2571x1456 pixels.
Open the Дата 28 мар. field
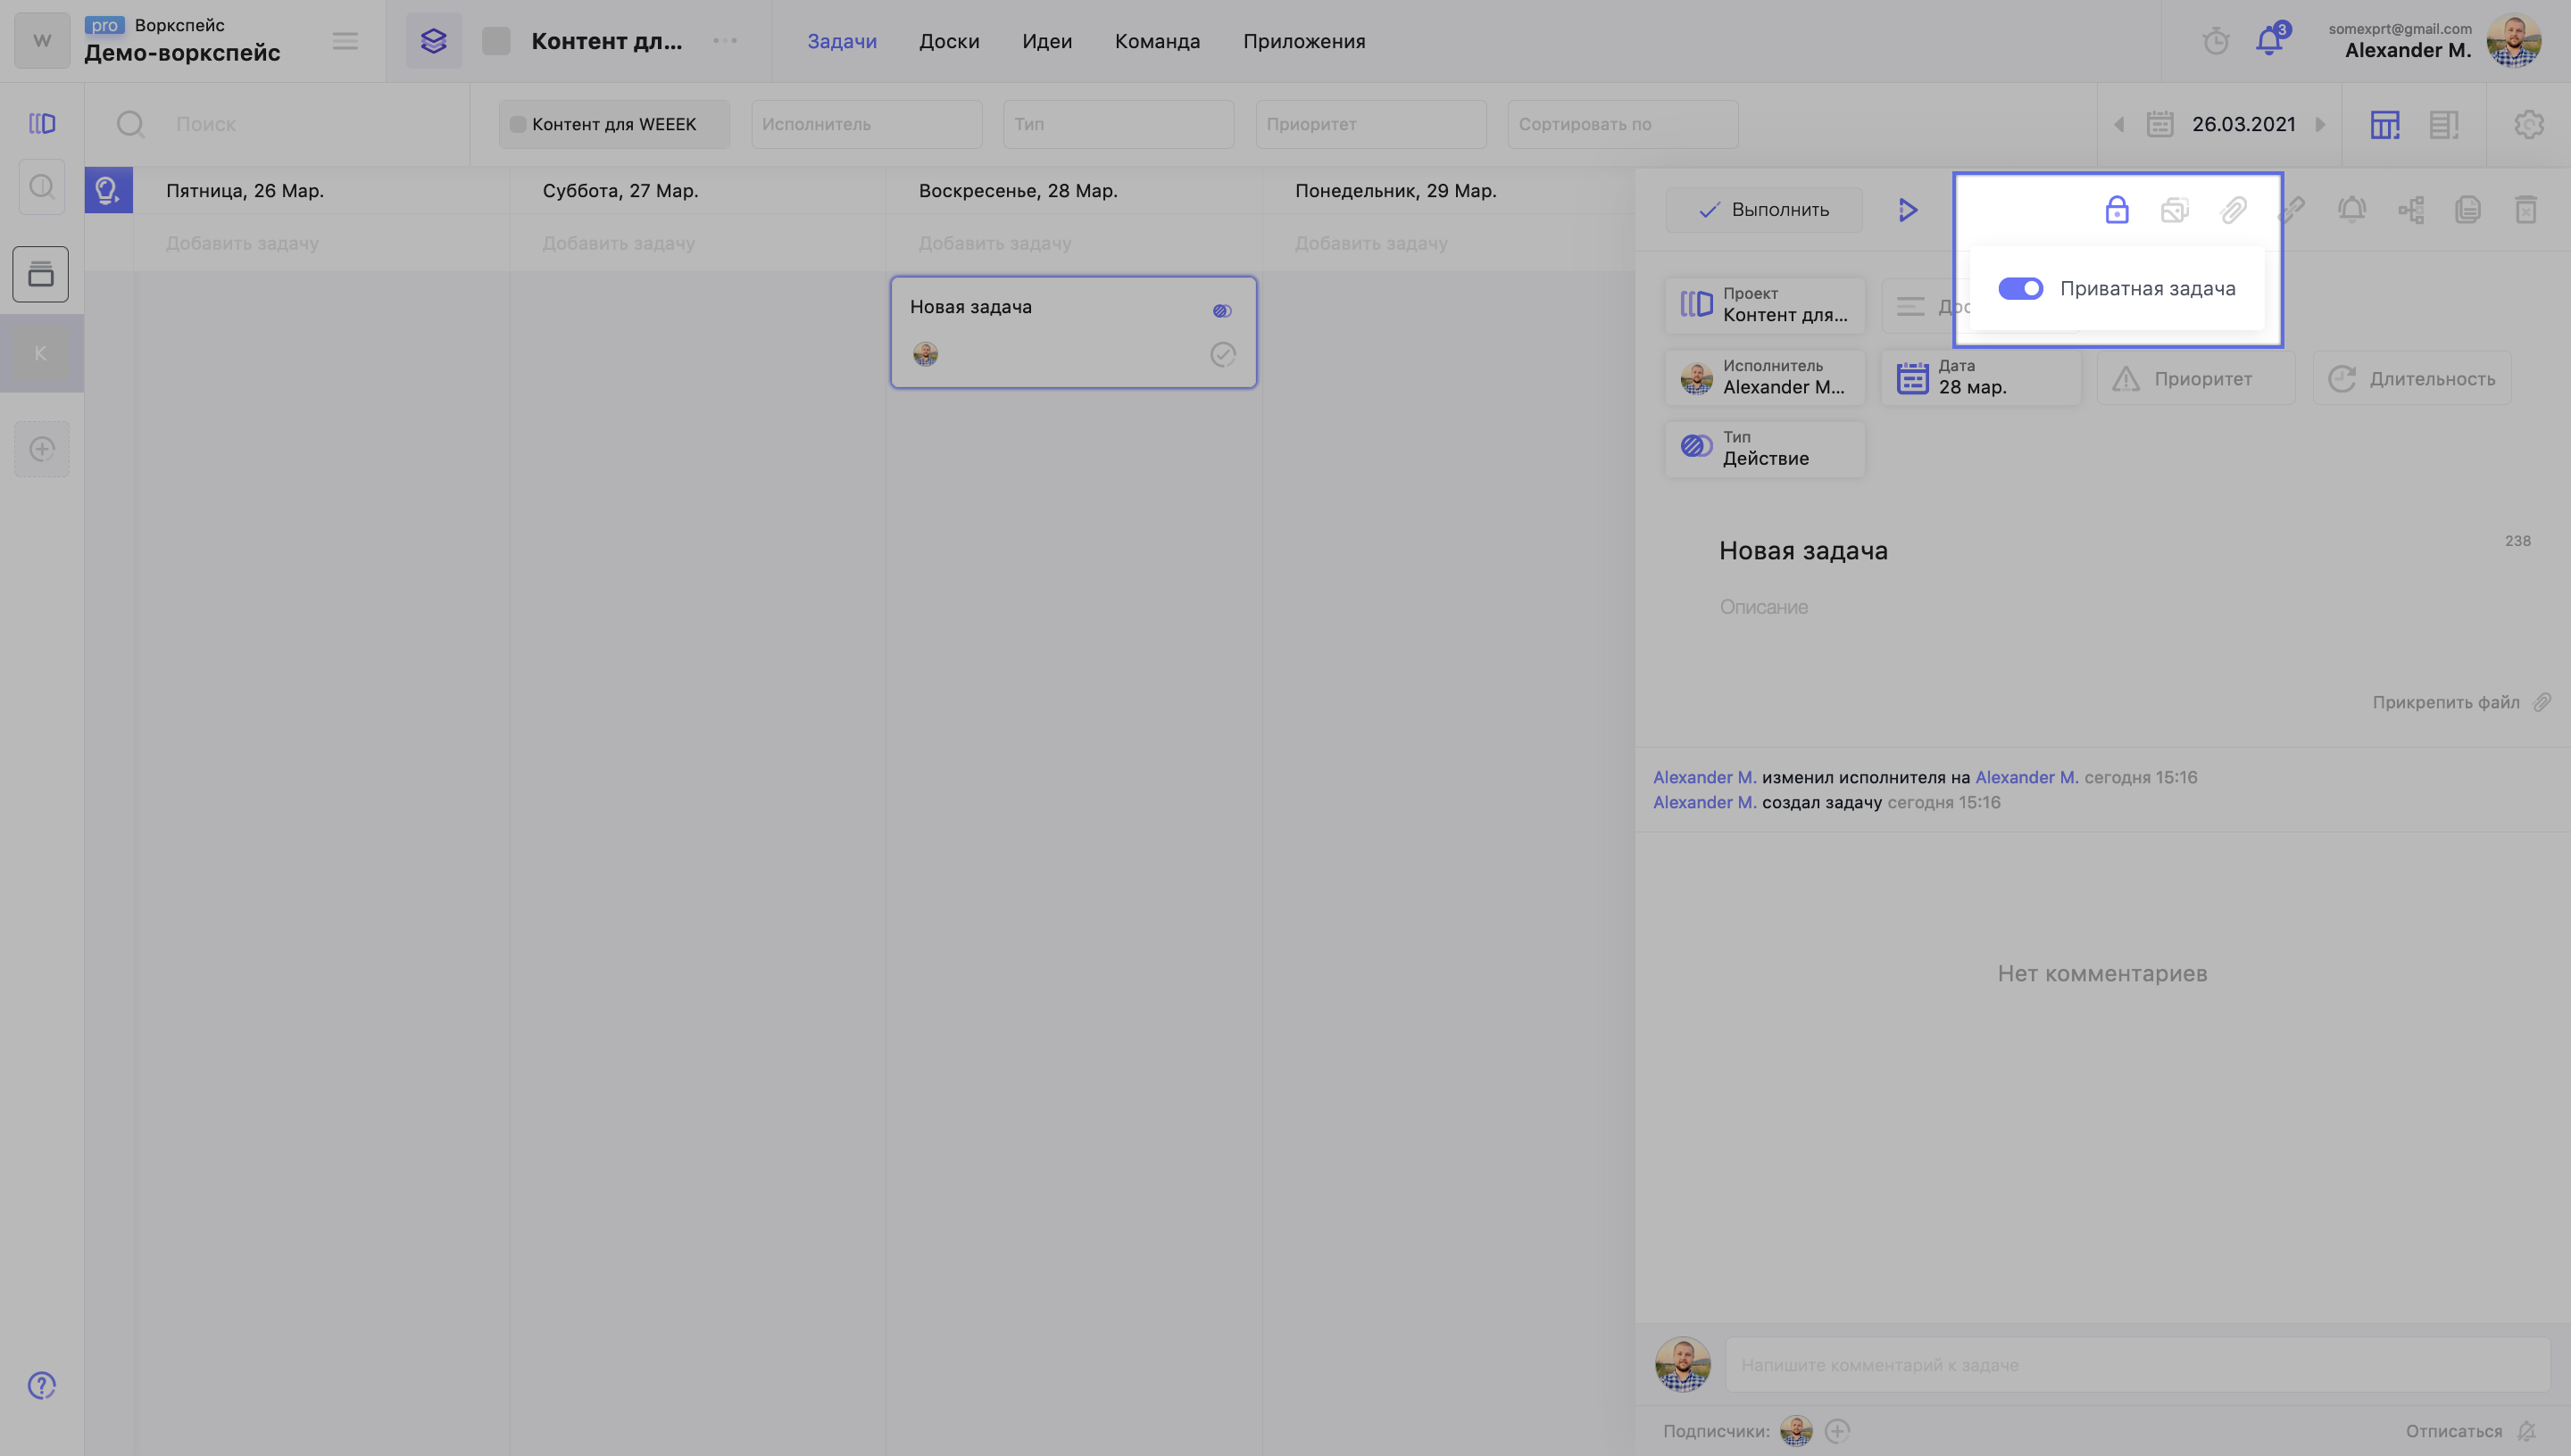click(1981, 377)
